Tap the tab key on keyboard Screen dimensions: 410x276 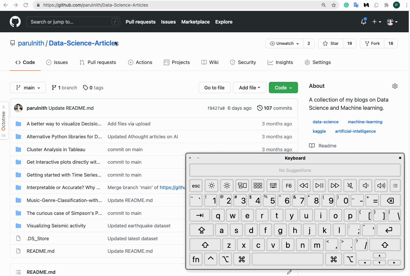click(x=200, y=215)
